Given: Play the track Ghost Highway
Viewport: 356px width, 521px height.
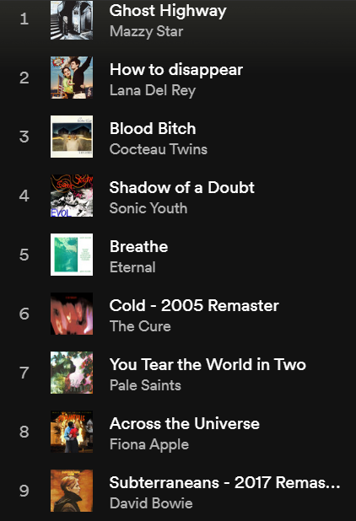Looking at the screenshot, I should click(168, 11).
